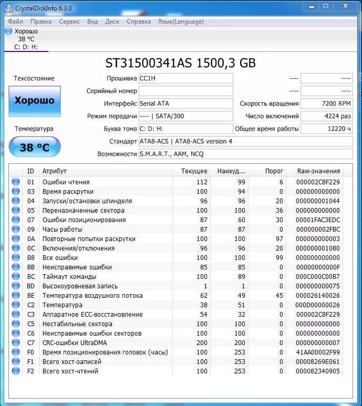Click the Raw-значения column header
Screen dimensions: 362x406
[x=318, y=171]
